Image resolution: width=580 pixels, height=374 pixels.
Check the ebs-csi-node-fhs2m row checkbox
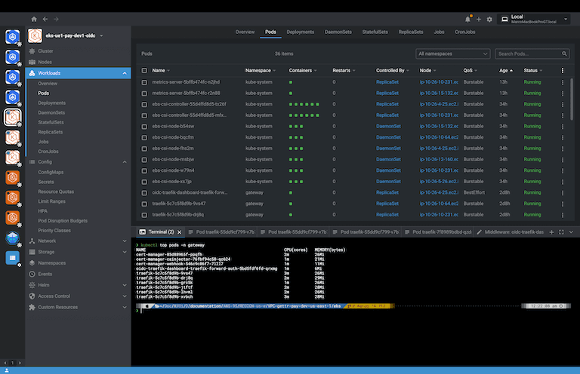click(144, 149)
